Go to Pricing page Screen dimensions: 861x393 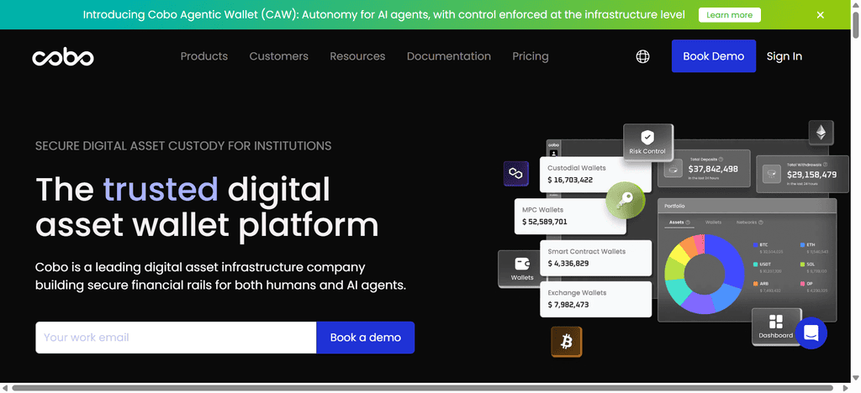coord(531,56)
